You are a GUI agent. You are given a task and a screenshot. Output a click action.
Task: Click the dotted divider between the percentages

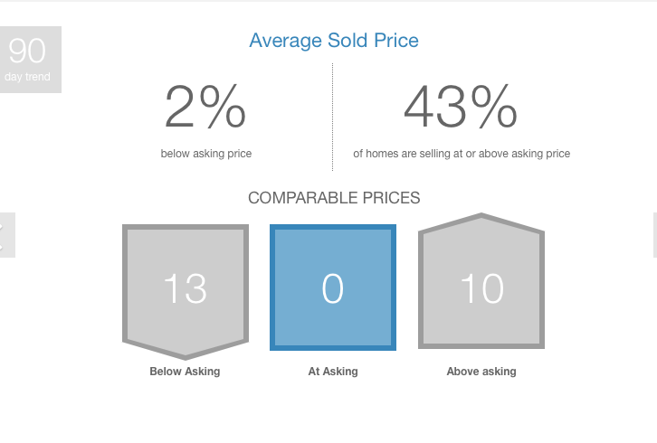coord(333,117)
